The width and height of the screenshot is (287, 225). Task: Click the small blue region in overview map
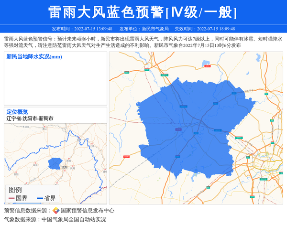point(55,163)
